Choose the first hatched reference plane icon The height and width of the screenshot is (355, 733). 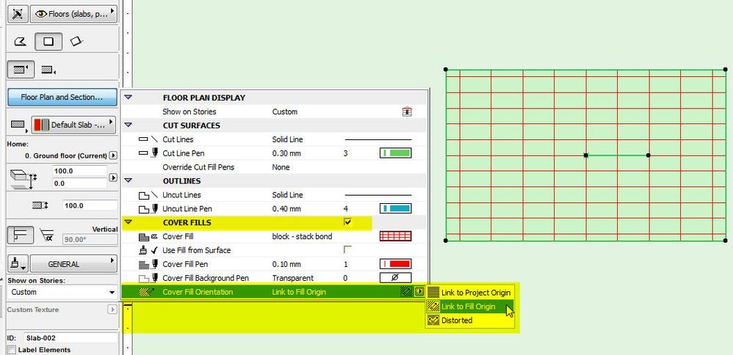[x=20, y=70]
